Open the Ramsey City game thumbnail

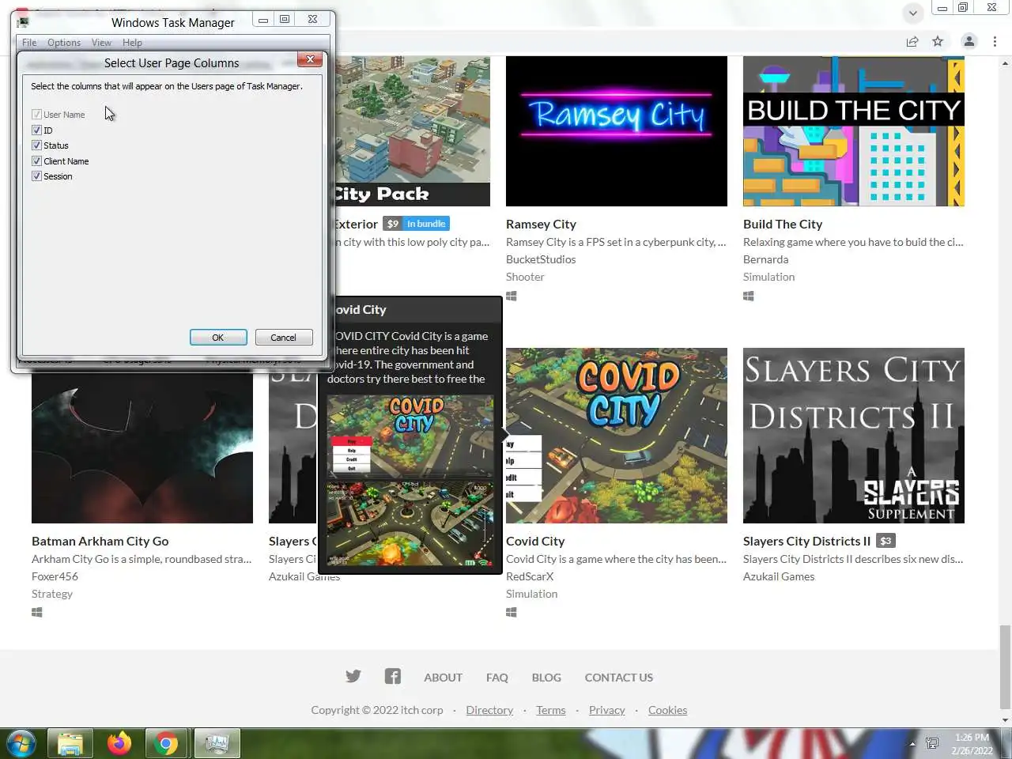pyautogui.click(x=617, y=131)
